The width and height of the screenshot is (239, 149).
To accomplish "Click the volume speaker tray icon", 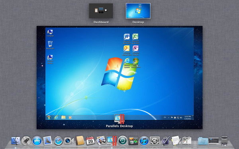I will point(181,118).
